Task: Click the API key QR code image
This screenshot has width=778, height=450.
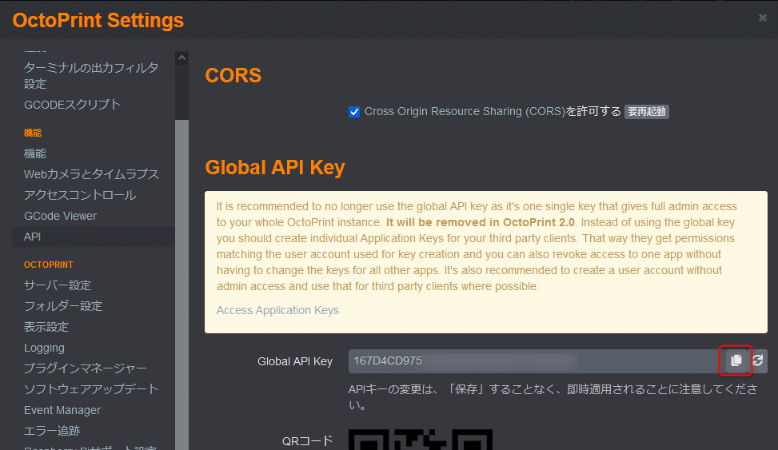Action: coord(421,440)
